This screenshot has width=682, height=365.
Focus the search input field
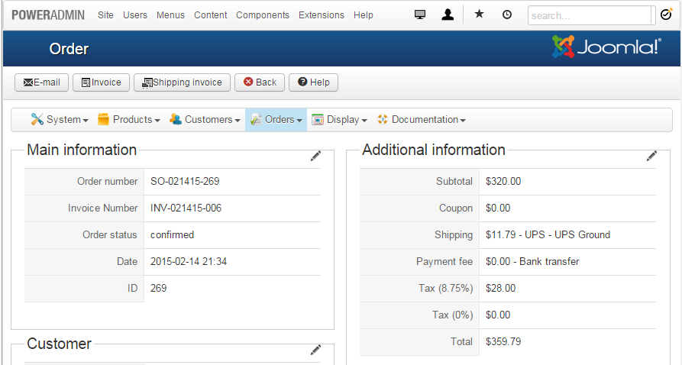tap(590, 15)
